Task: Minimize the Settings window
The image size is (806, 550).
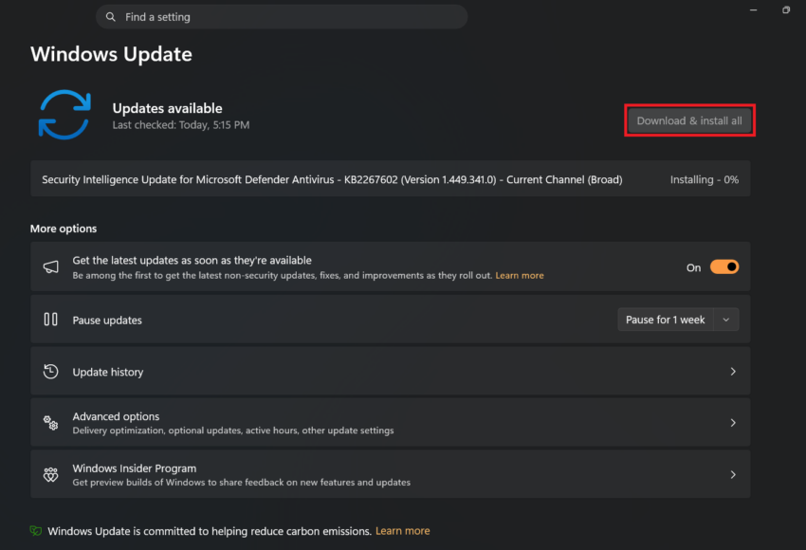Action: (x=753, y=9)
